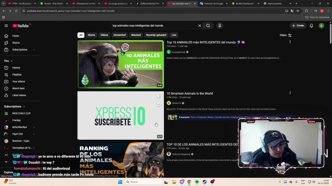Viewport: 332px width, 186px height.
Task: Click the 10 ANIMALES MÁS INTELIGENTES thumbnail
Action: click(121, 64)
